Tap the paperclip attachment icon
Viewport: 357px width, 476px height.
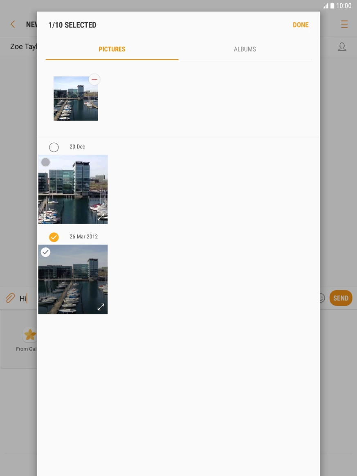click(10, 298)
